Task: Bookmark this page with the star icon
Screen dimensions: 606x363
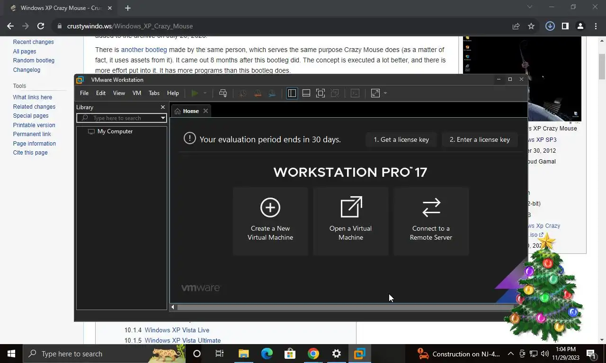Action: 531,26
